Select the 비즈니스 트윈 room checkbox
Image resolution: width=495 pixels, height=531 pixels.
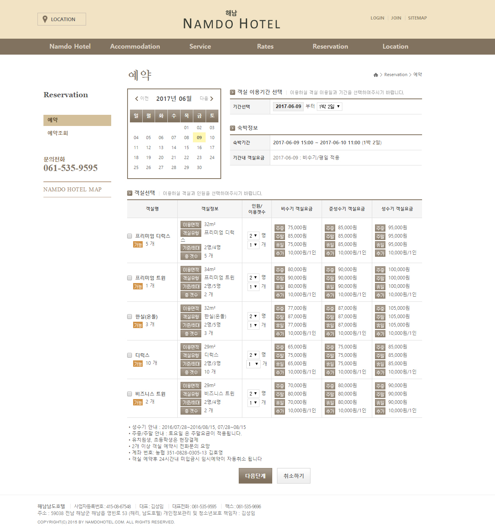[x=130, y=394]
